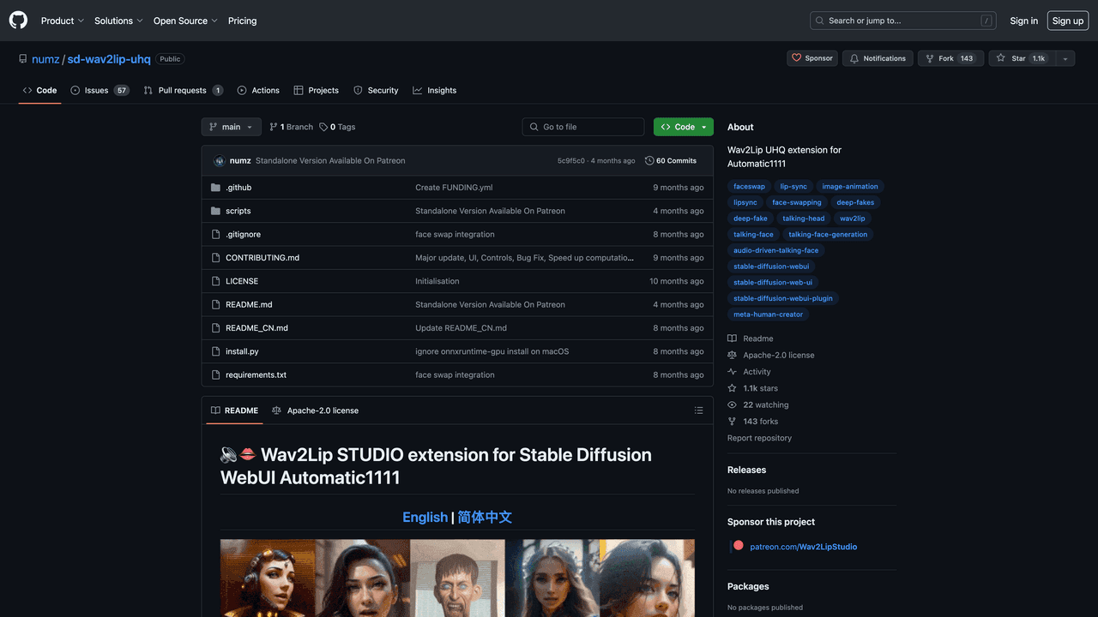1098x617 pixels.
Task: Switch to Apache-2.0 license tab in file viewer
Action: [x=315, y=410]
